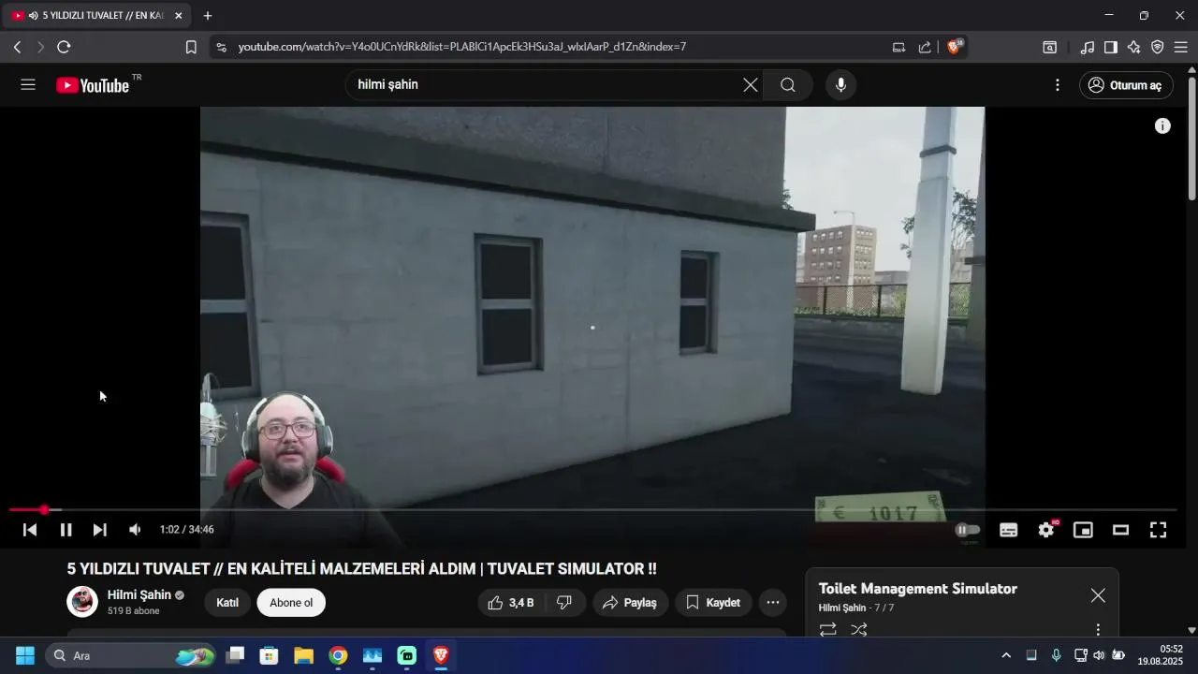Play the previous video in the playlist
The width and height of the screenshot is (1198, 674).
pos(30,530)
